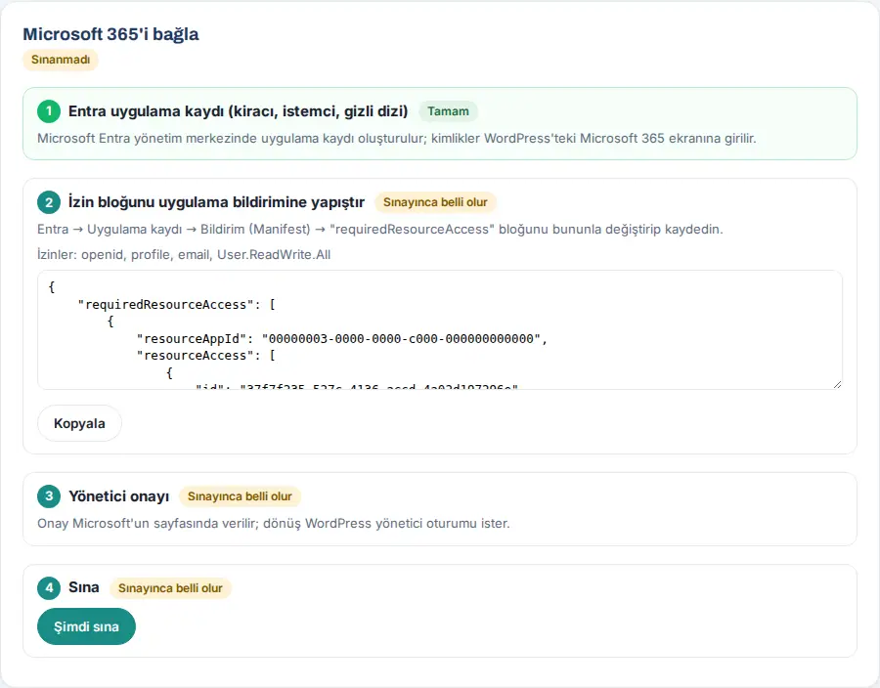Click the 'İzinler: openid, profile, email' line

[x=184, y=254]
